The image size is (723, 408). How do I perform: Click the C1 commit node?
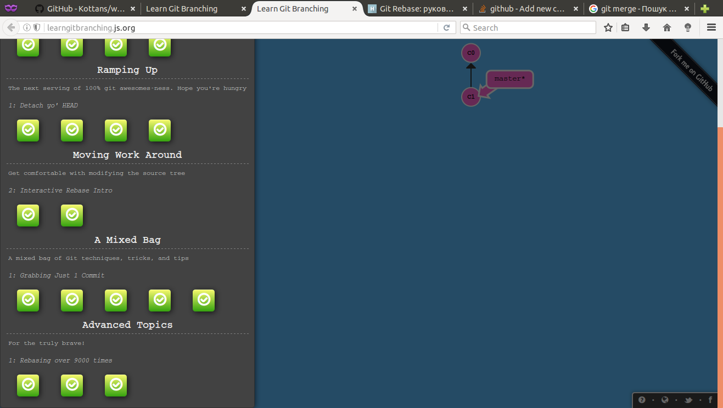(x=471, y=97)
